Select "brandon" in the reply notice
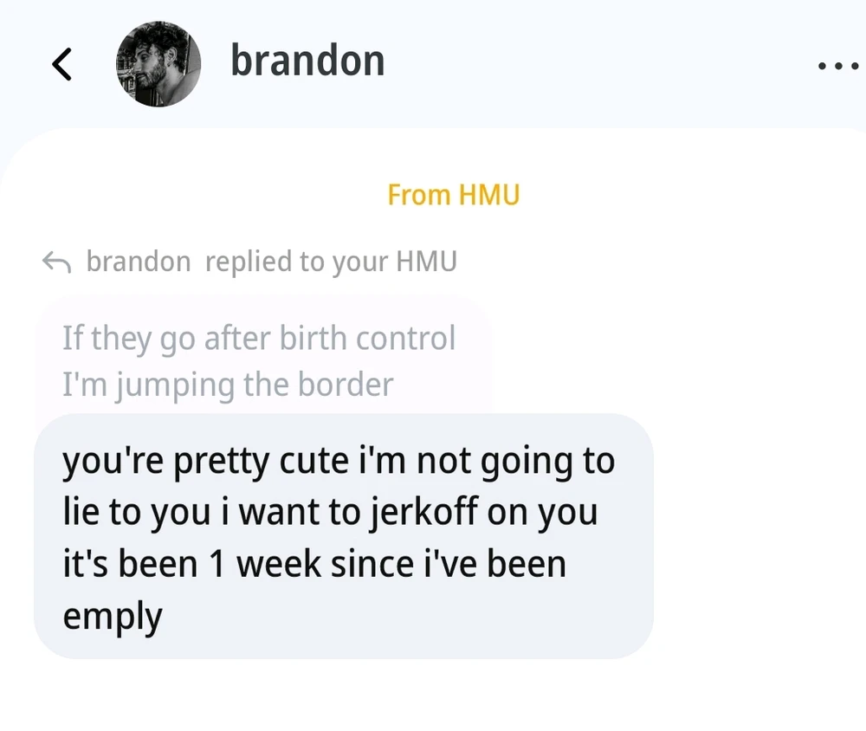This screenshot has height=731, width=866. pyautogui.click(x=139, y=262)
